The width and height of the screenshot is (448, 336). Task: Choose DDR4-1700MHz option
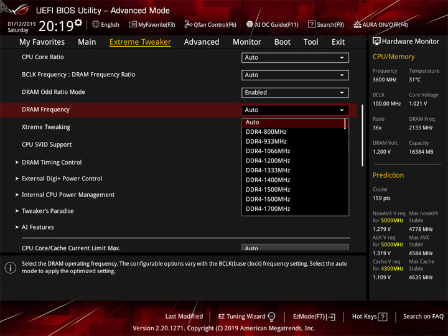(x=294, y=209)
